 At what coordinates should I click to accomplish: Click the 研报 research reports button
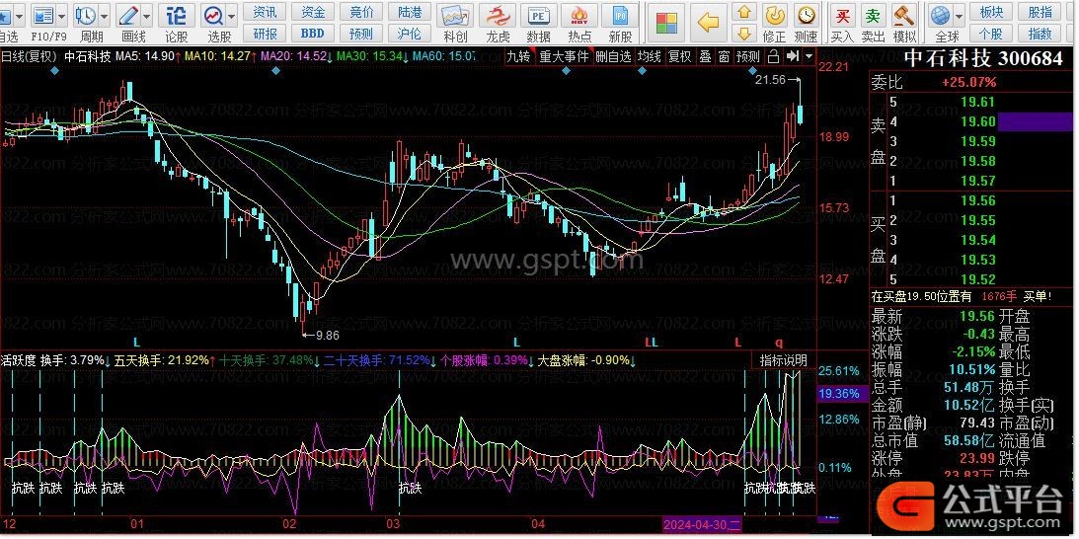click(265, 33)
